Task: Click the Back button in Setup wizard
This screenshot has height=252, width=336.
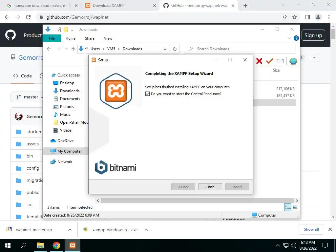Action: point(183,187)
